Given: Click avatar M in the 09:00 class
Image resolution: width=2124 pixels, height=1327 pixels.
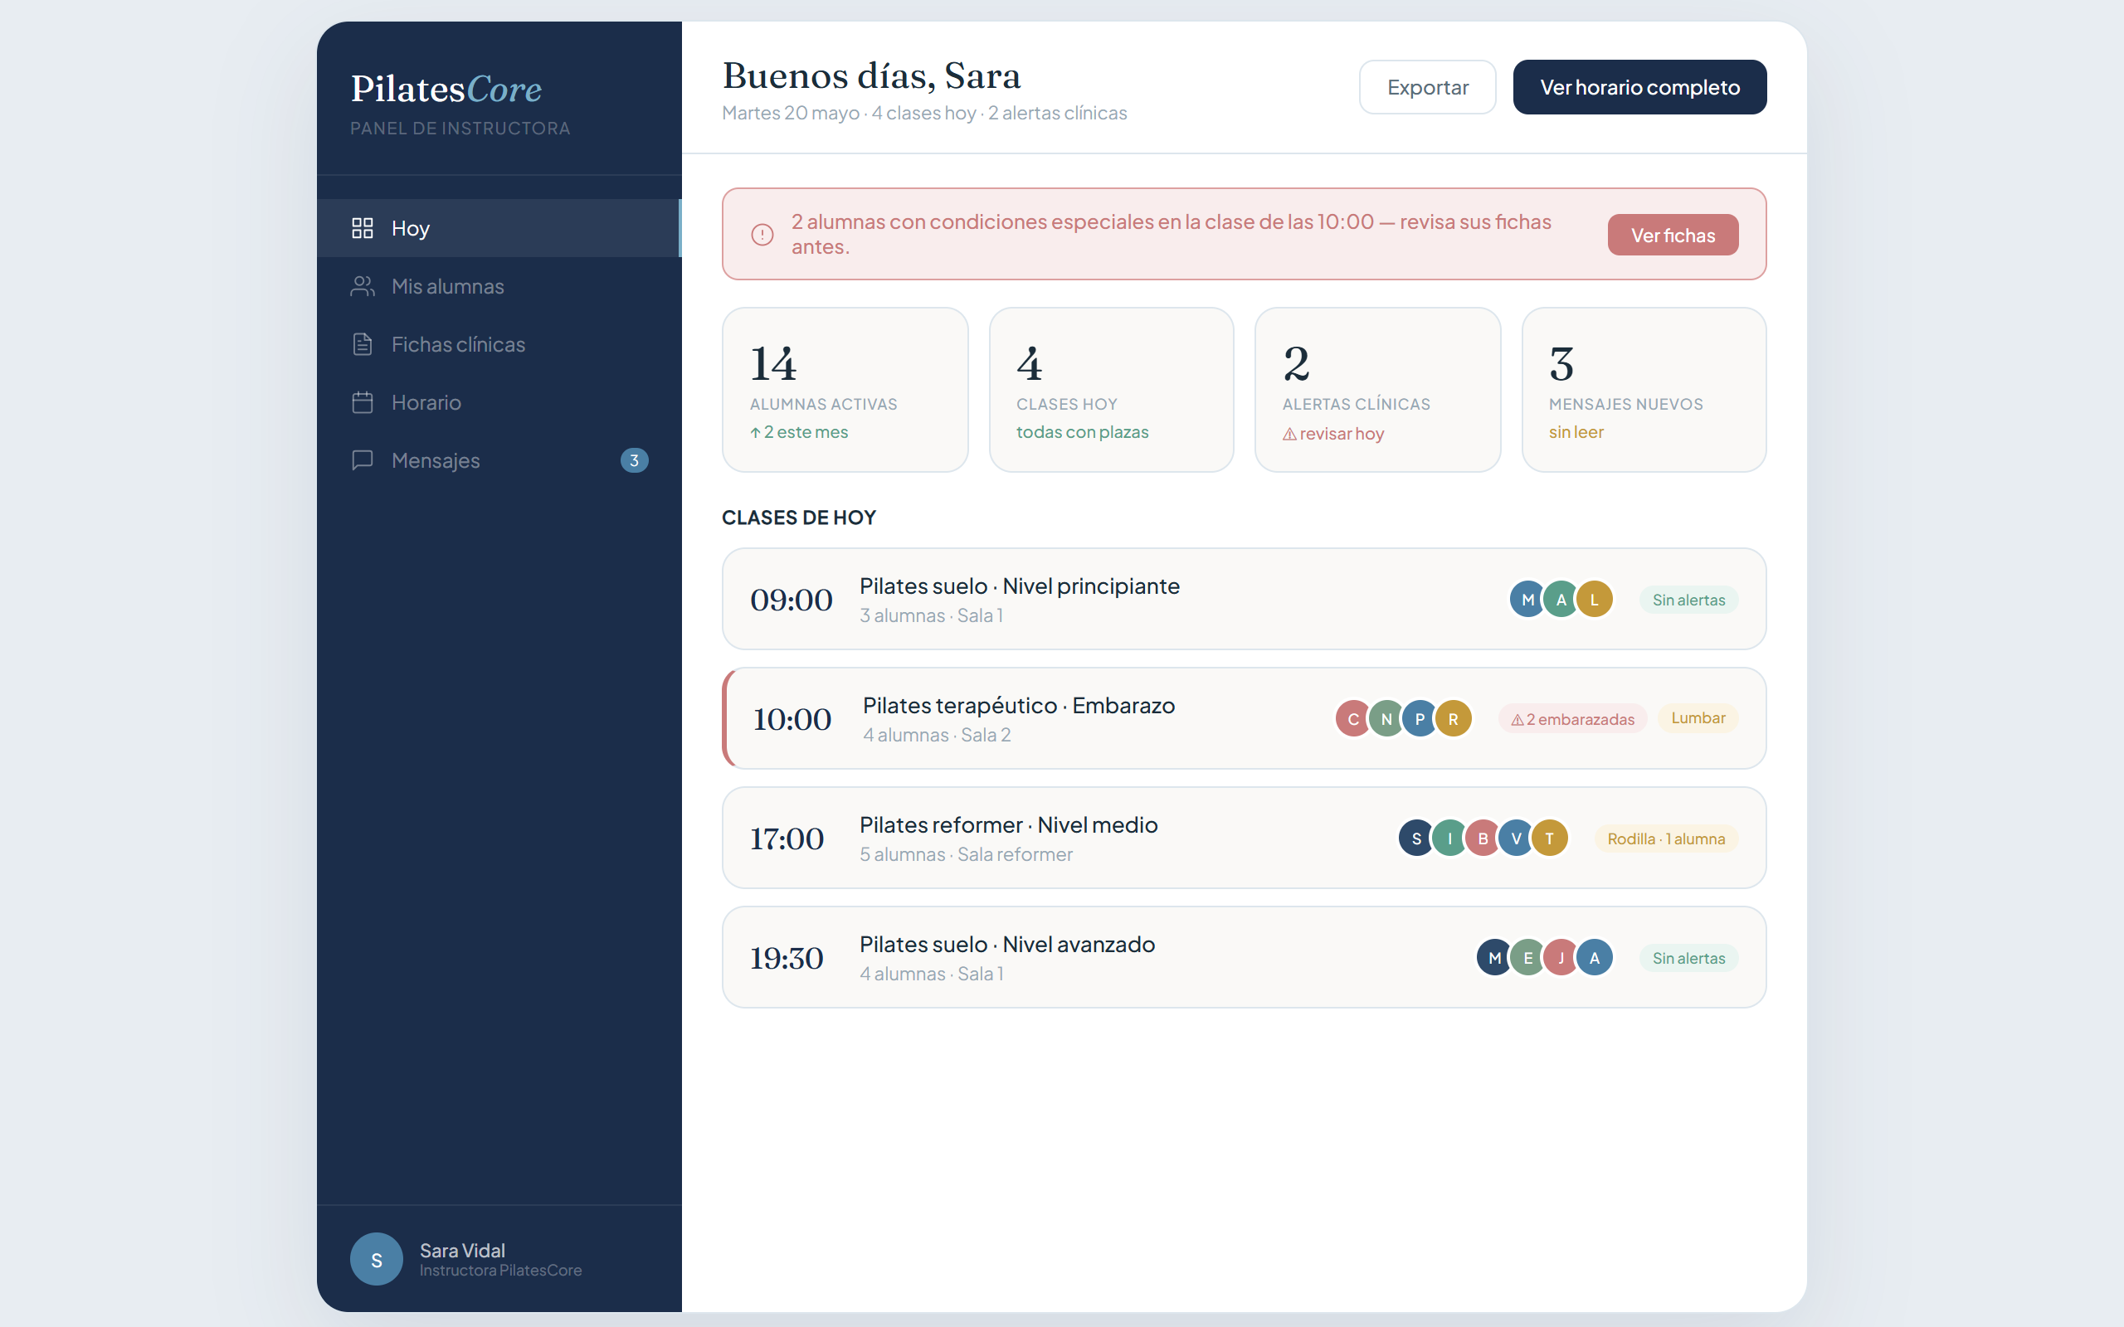Looking at the screenshot, I should (x=1527, y=600).
